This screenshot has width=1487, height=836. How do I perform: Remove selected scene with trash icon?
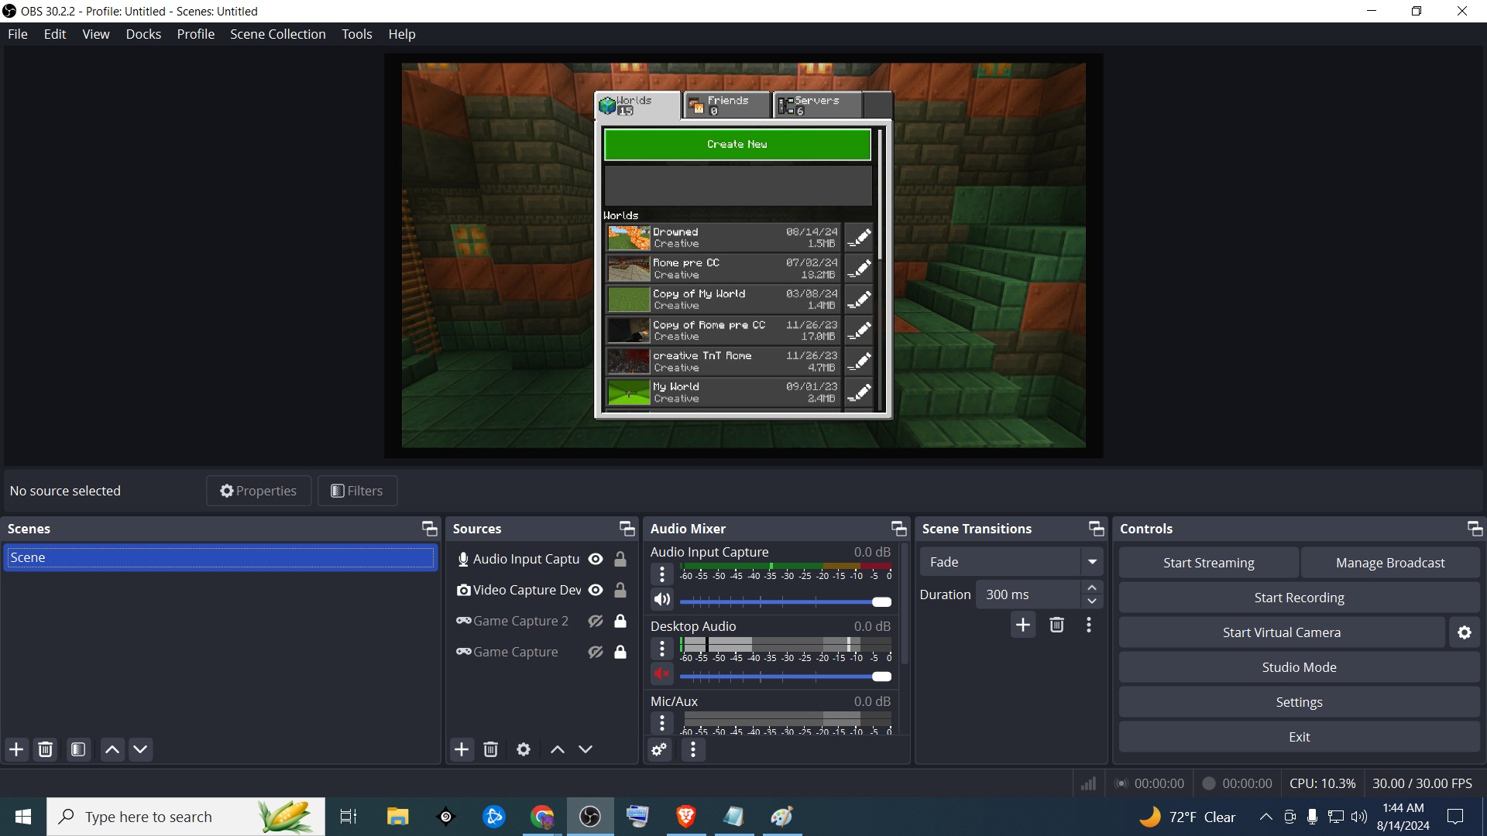tap(46, 749)
